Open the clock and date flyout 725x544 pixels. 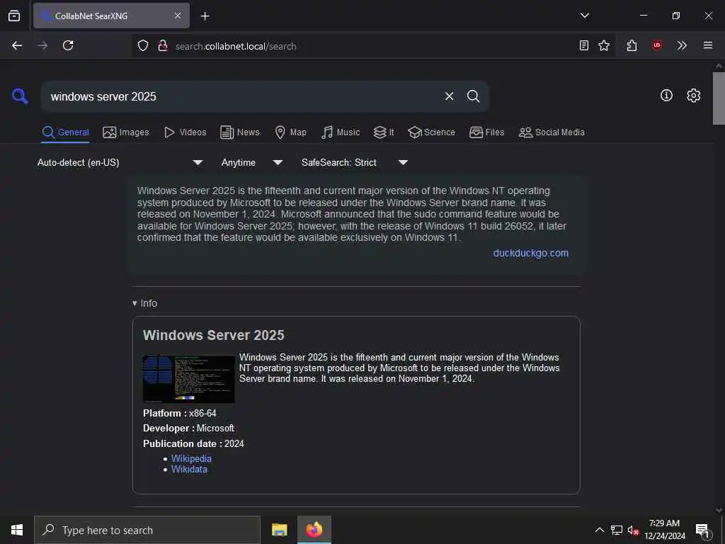point(664,530)
